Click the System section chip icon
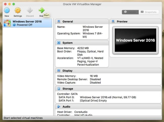Screen dimensions: 164x122 59,43
